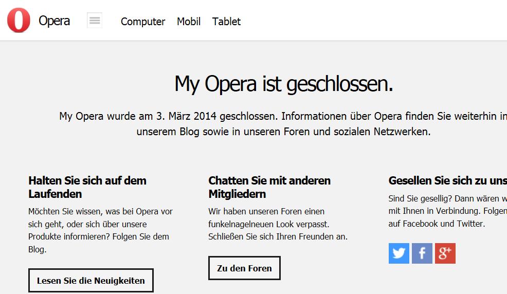Click the Gesellen Sie sich heading
Screen dimensions: 507x294
click(447, 180)
